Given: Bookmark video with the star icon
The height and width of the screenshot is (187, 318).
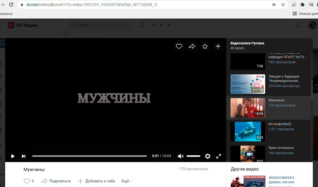Looking at the screenshot, I should (x=205, y=46).
